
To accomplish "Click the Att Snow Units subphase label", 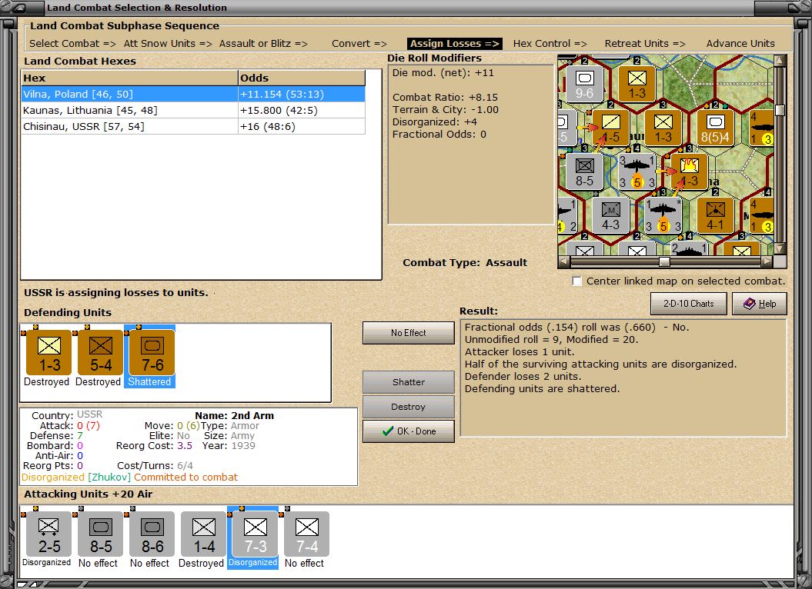I will (168, 44).
